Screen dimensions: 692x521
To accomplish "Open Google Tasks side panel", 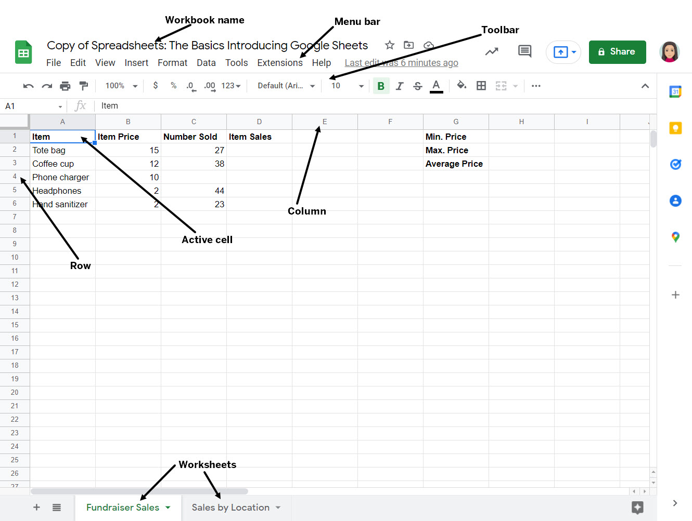I will point(675,165).
